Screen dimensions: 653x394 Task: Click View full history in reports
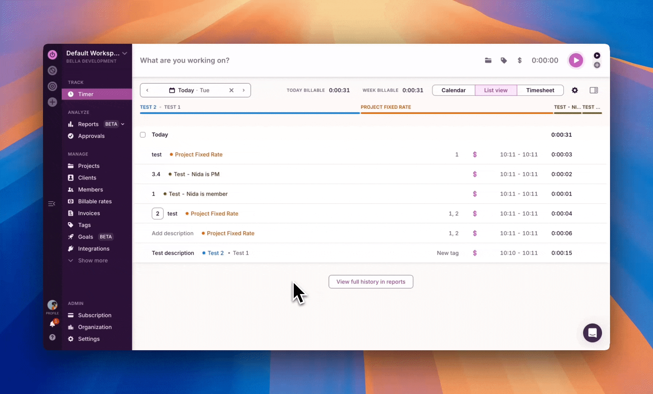click(371, 282)
